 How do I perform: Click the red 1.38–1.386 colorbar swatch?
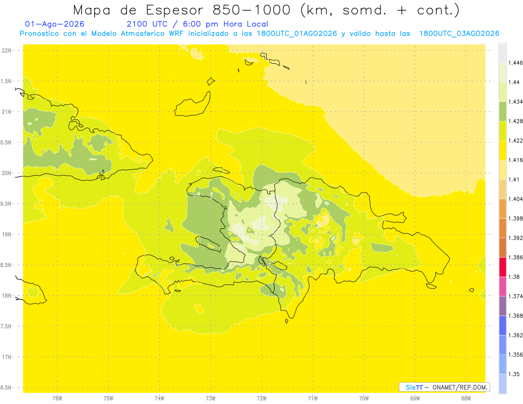click(x=503, y=267)
